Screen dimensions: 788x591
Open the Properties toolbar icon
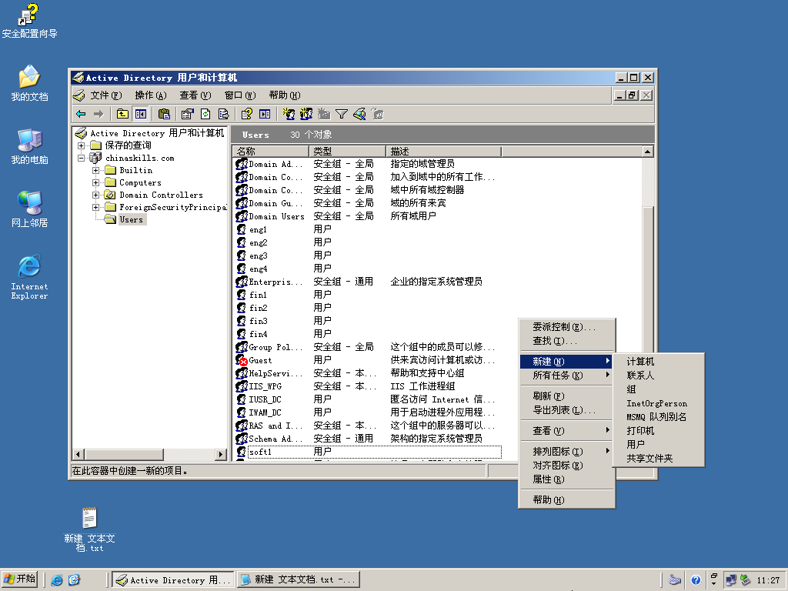coord(187,114)
